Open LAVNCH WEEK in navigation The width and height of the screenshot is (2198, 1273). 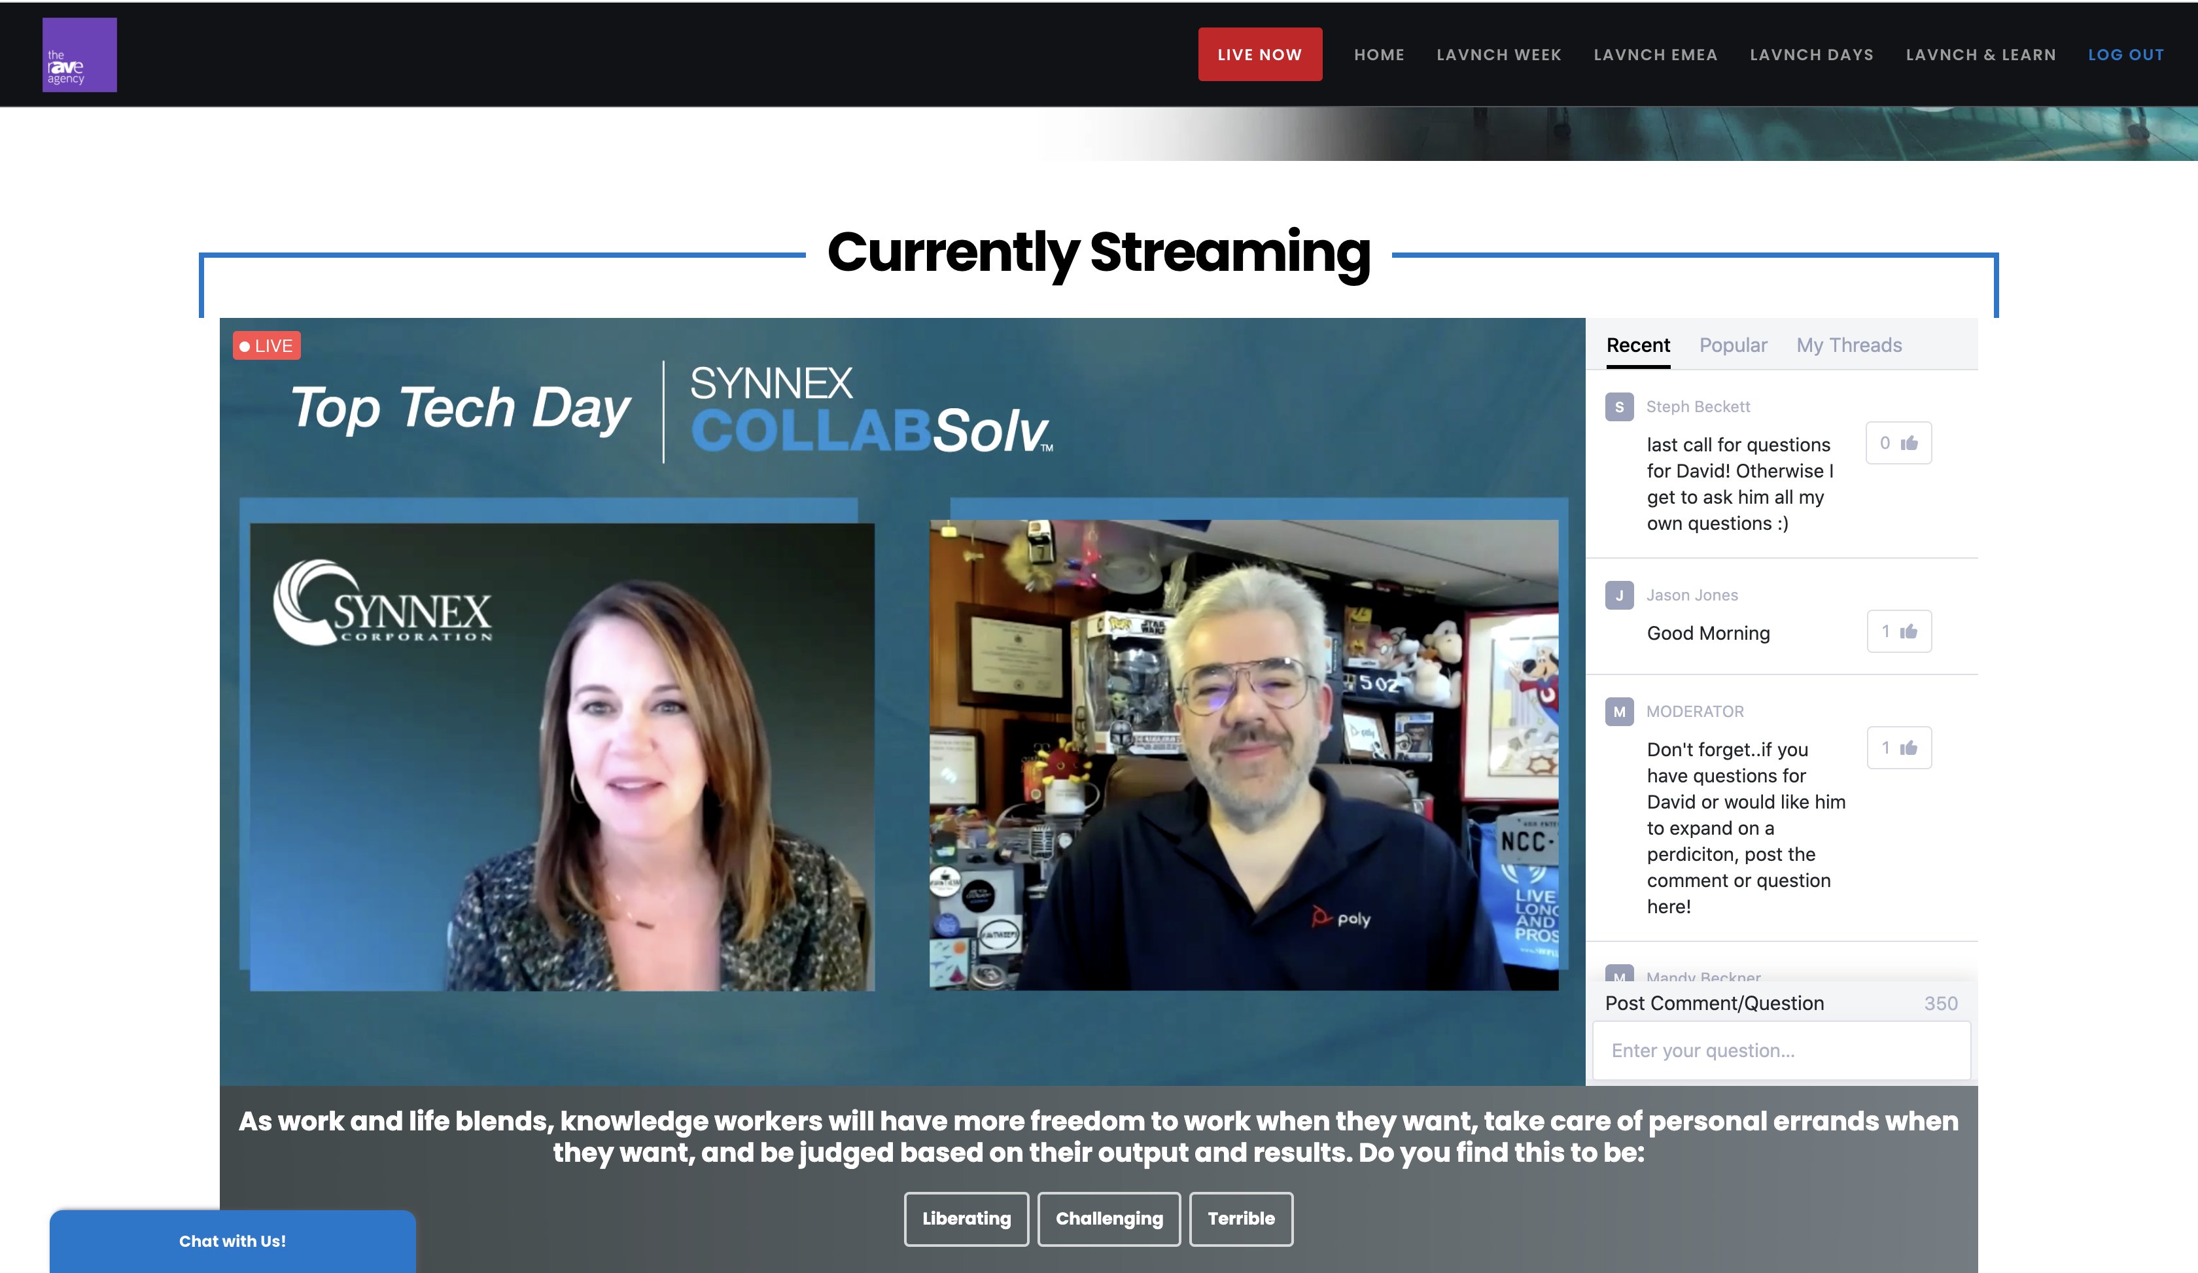1499,55
